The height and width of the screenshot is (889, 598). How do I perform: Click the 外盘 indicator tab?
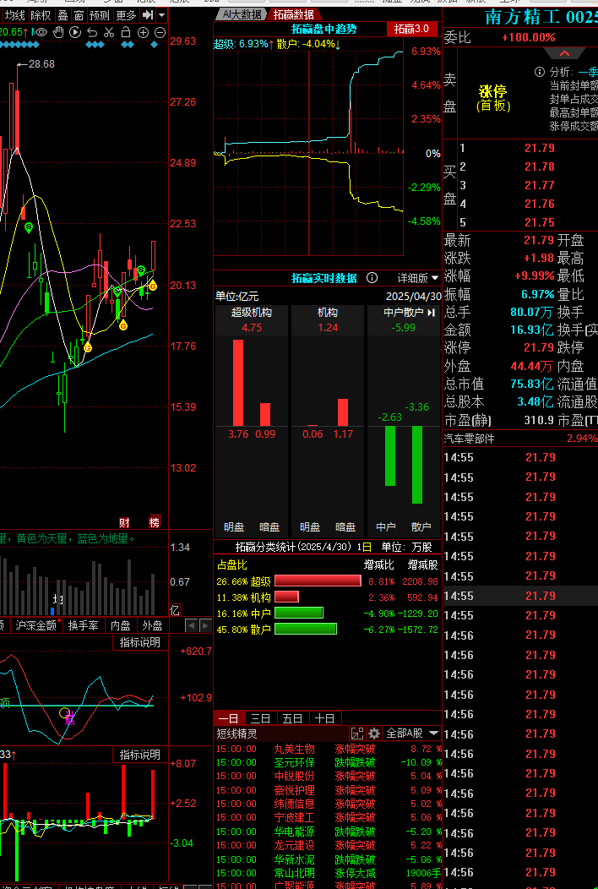coord(152,625)
